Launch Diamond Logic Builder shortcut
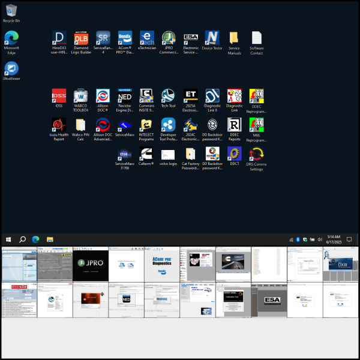This screenshot has height=360, width=360. click(81, 43)
